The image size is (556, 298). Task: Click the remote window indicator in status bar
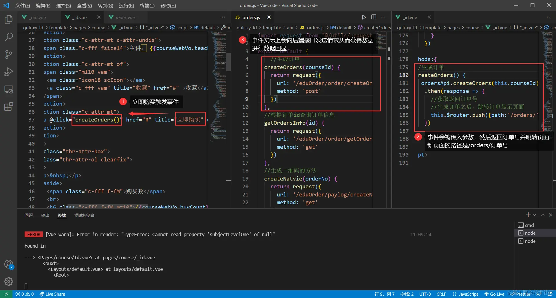pyautogui.click(x=6, y=294)
